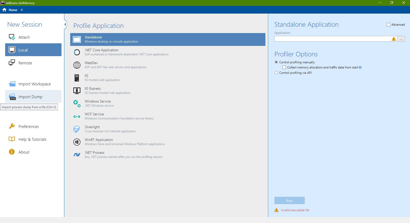
Task: Click the browse button for application path
Action: coord(401,39)
